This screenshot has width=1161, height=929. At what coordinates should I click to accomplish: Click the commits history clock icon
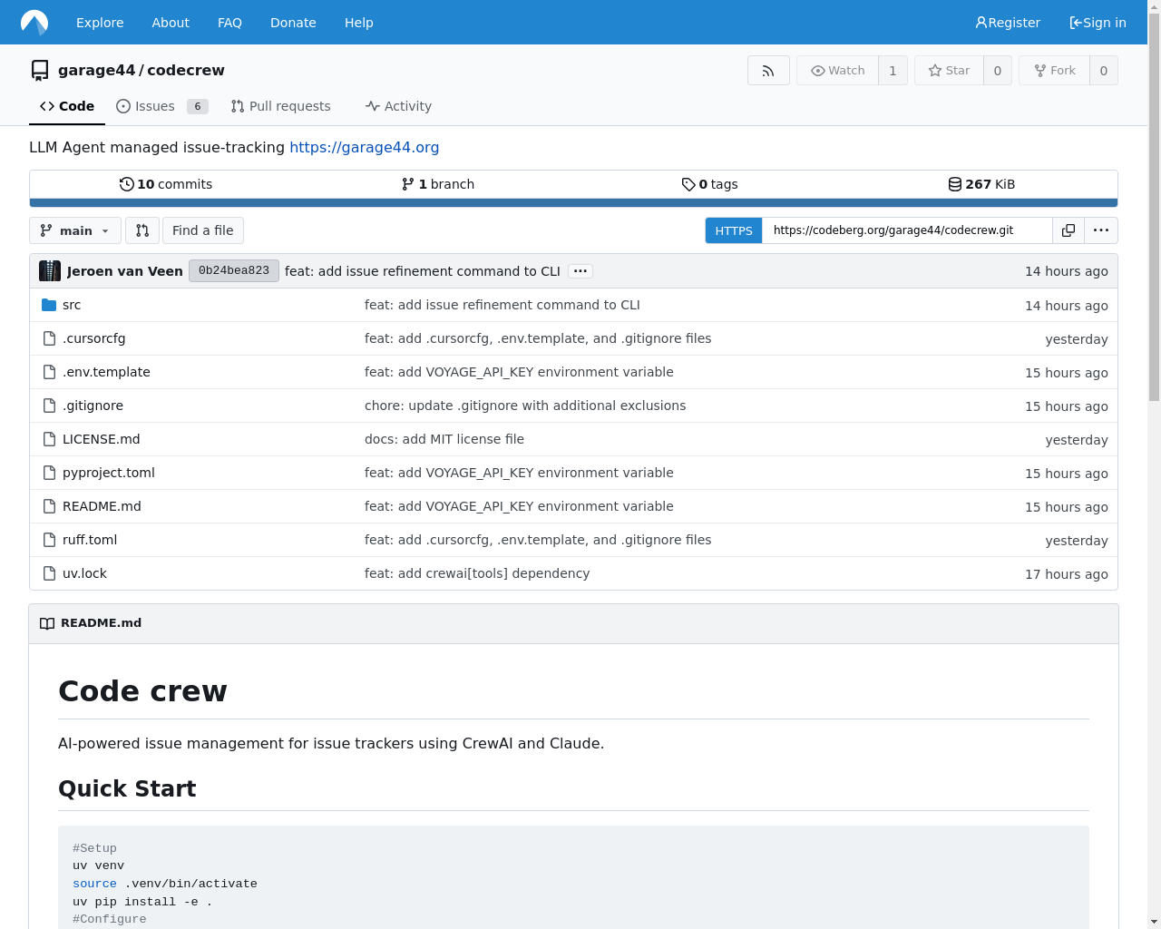tap(127, 184)
